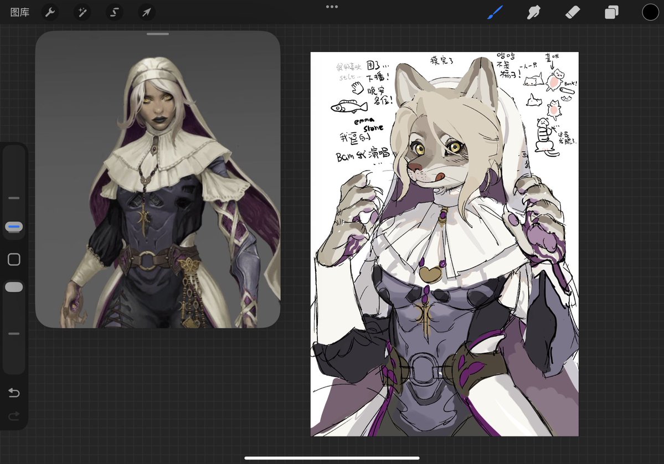The image size is (664, 464).
Task: Open the Actions wrench menu
Action: [50, 12]
